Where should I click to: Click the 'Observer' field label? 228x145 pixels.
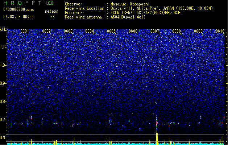pyautogui.click(x=74, y=4)
